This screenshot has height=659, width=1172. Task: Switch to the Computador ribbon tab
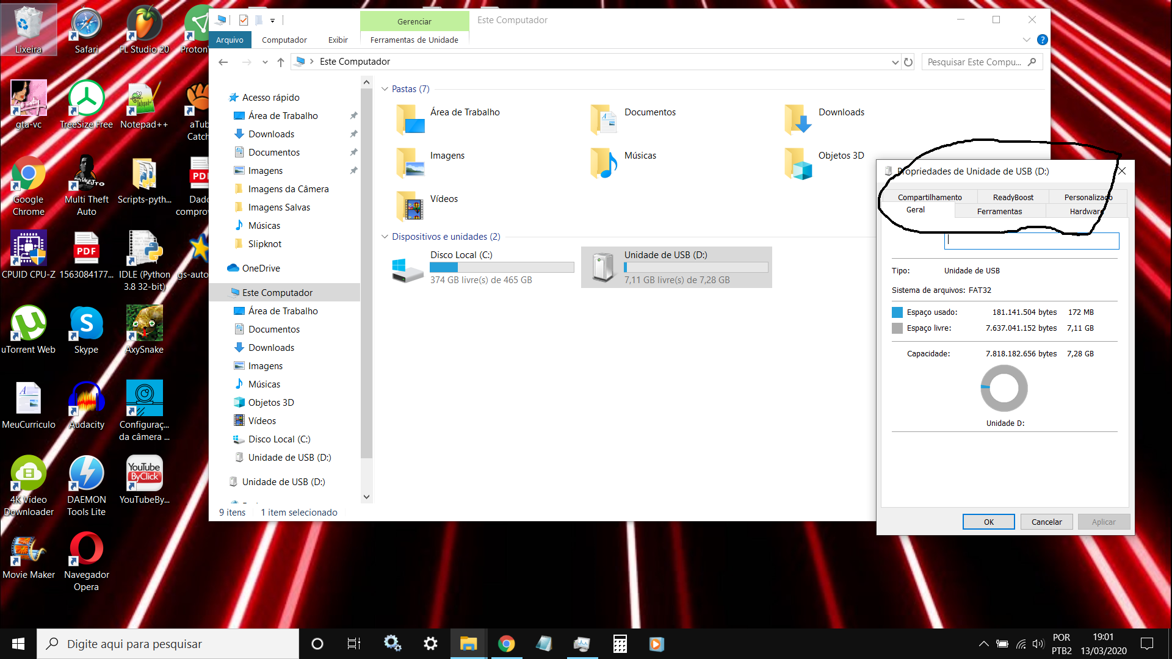284,40
